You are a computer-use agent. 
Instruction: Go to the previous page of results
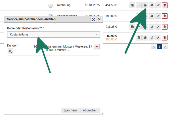[x=154, y=47]
